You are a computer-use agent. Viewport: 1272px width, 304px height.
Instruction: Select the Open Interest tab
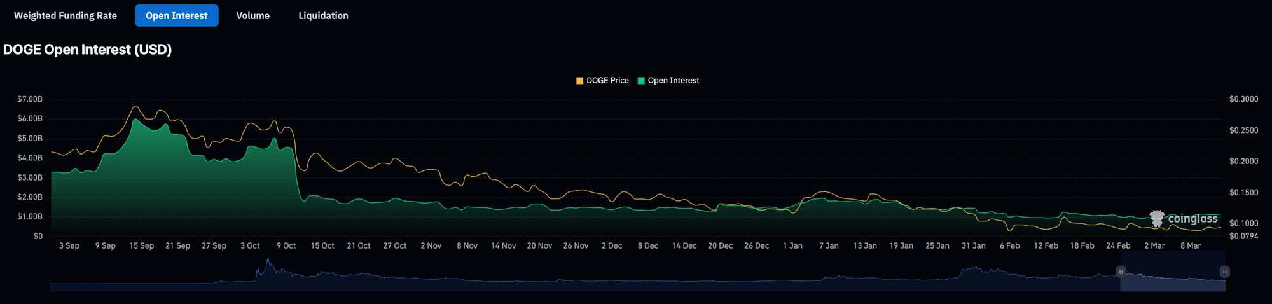pyautogui.click(x=177, y=16)
